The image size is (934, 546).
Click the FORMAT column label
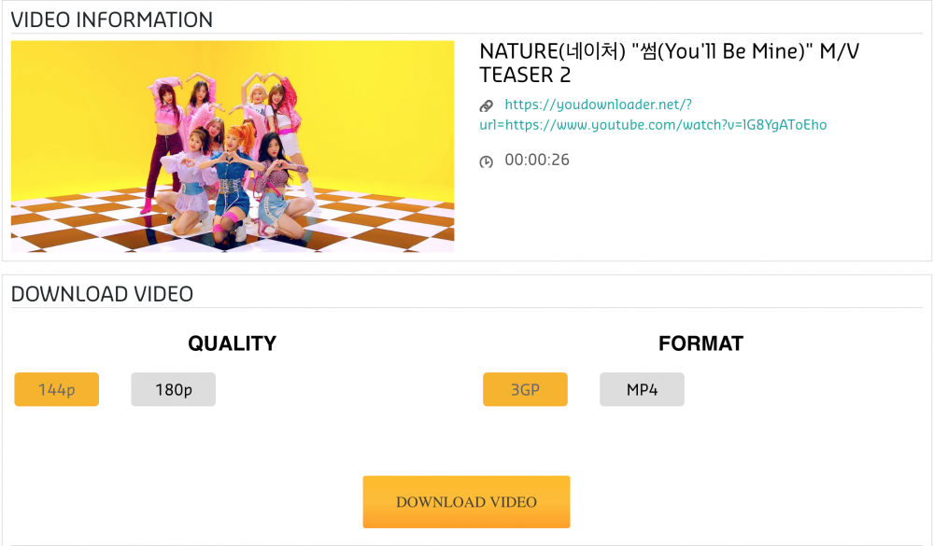700,343
